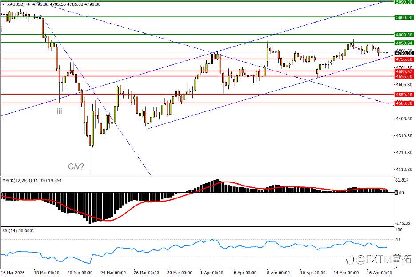Click the 18 Mar 00:00 date label

(46, 273)
